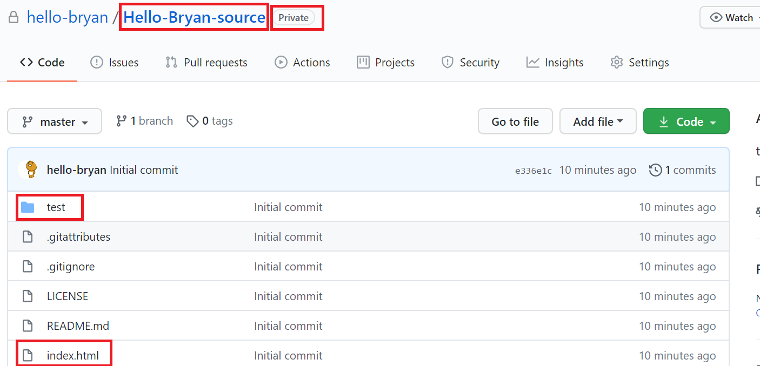This screenshot has height=366, width=760.
Task: Open Initial commit message on LICENSE row
Action: (288, 296)
